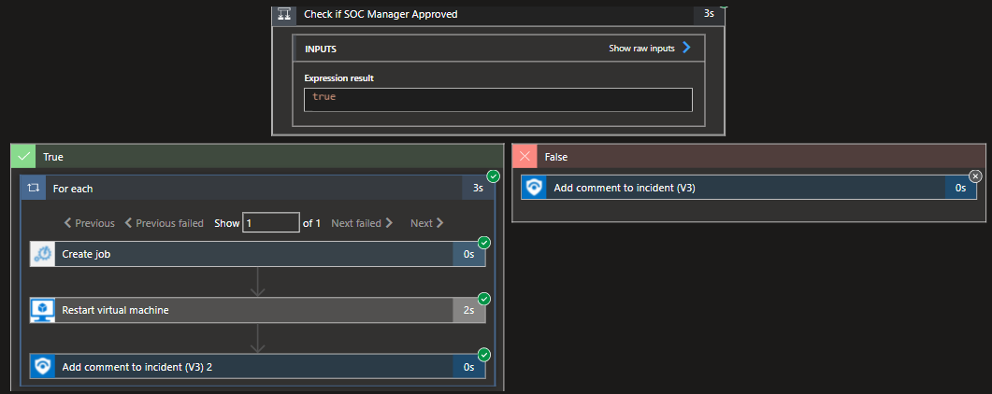Collapse the False branch header

(749, 157)
